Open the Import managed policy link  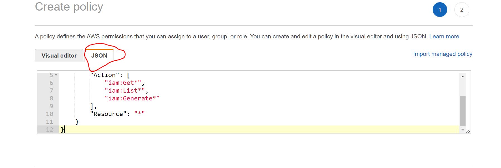(443, 54)
